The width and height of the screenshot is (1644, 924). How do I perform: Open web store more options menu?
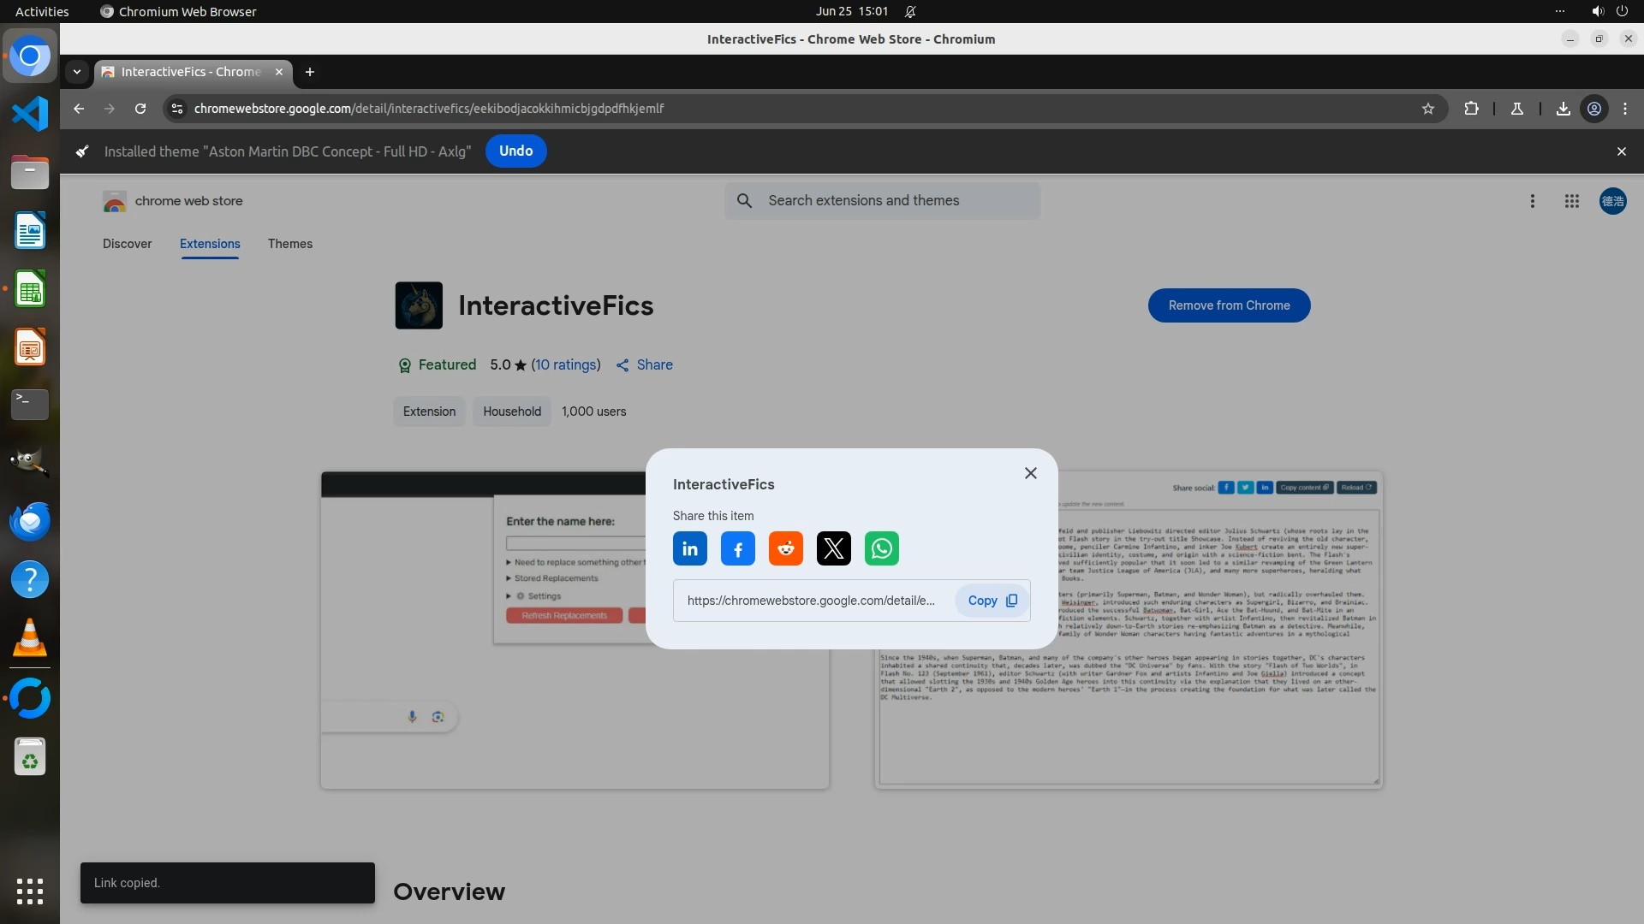(x=1532, y=201)
